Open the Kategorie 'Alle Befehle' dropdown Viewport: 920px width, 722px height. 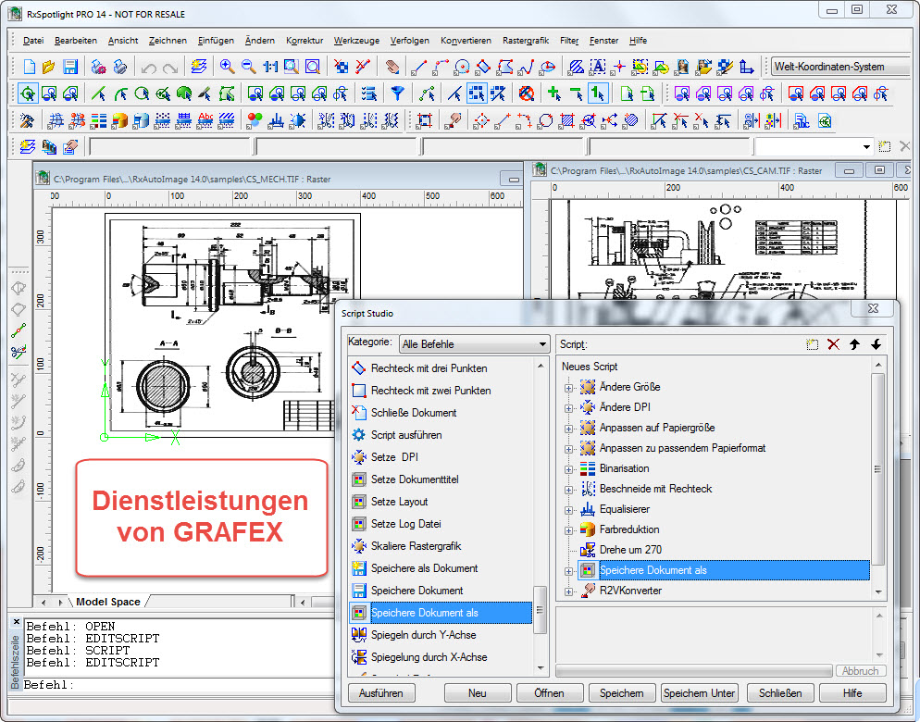(x=475, y=344)
